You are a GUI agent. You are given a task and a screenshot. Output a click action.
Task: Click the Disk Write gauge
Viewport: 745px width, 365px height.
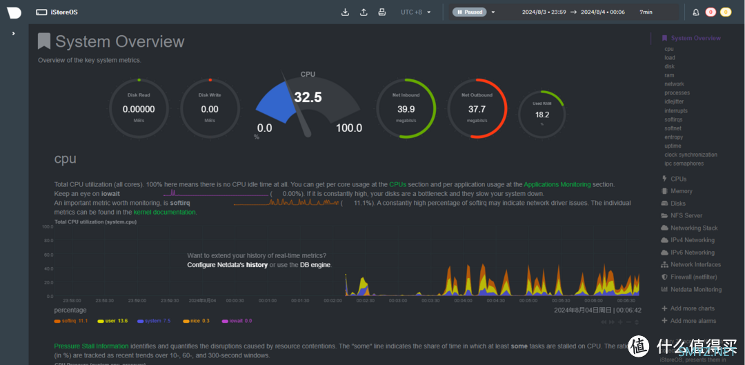210,109
